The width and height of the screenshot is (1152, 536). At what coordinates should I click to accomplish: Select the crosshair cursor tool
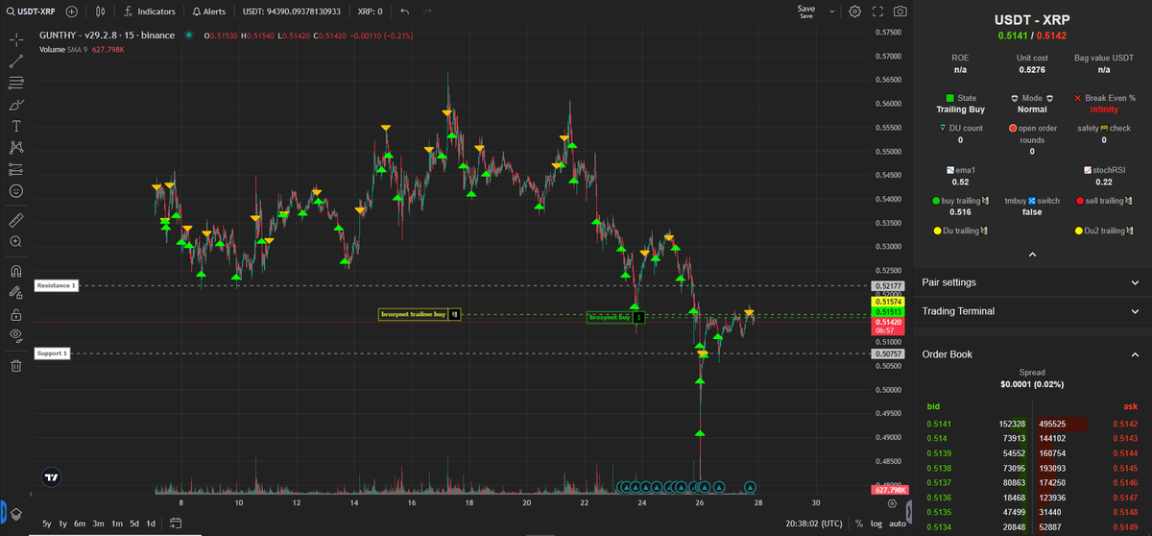pyautogui.click(x=15, y=39)
